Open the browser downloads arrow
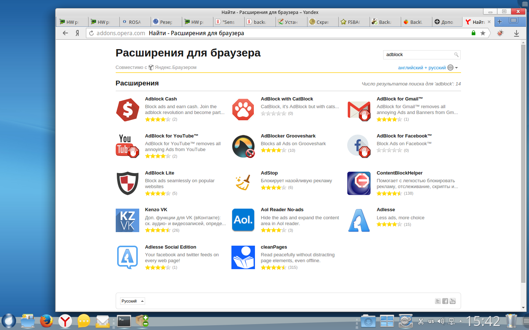 pos(517,33)
